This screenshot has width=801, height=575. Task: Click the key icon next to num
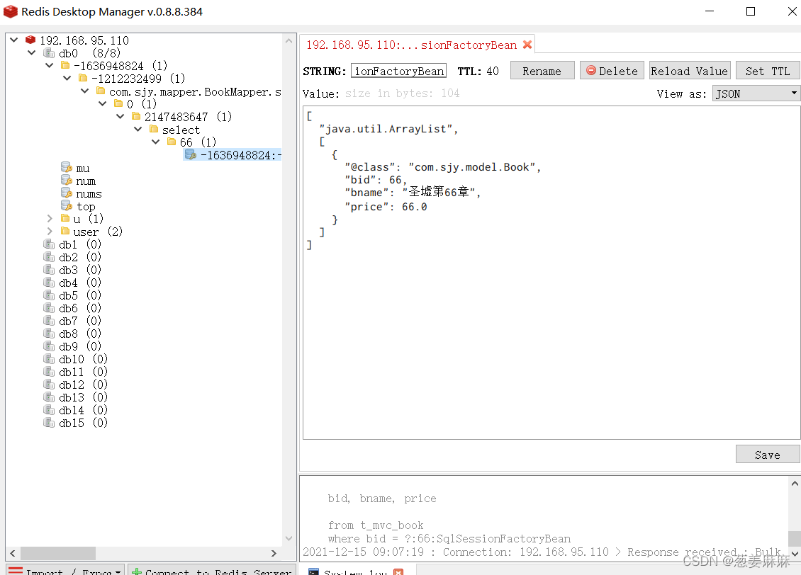67,180
